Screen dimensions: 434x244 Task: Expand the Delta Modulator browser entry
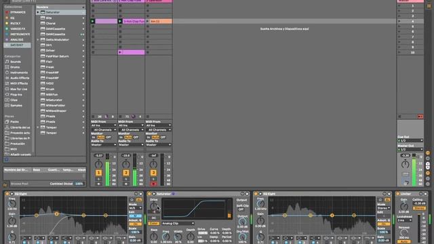click(38, 40)
